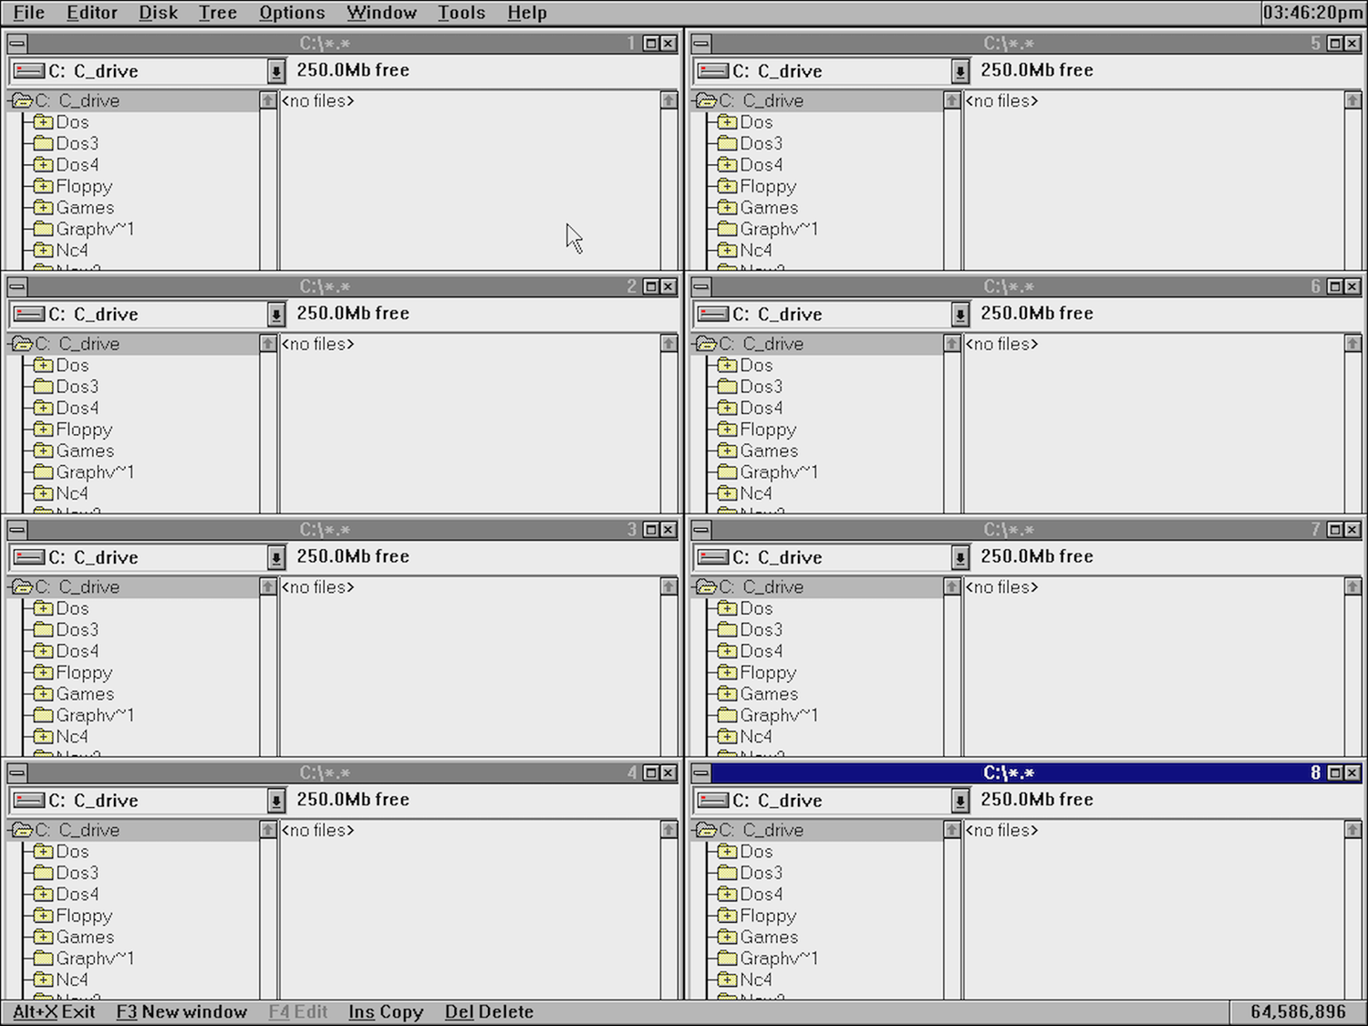This screenshot has height=1026, width=1368.
Task: Expand the Nc4 folder in window 8
Action: [x=727, y=979]
